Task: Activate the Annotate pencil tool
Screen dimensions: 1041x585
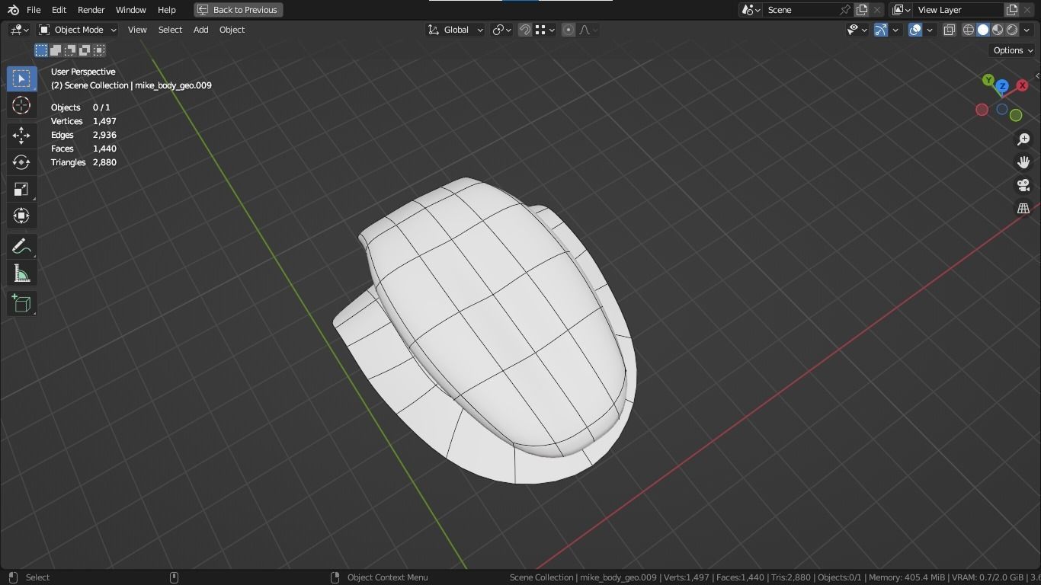Action: (x=21, y=246)
